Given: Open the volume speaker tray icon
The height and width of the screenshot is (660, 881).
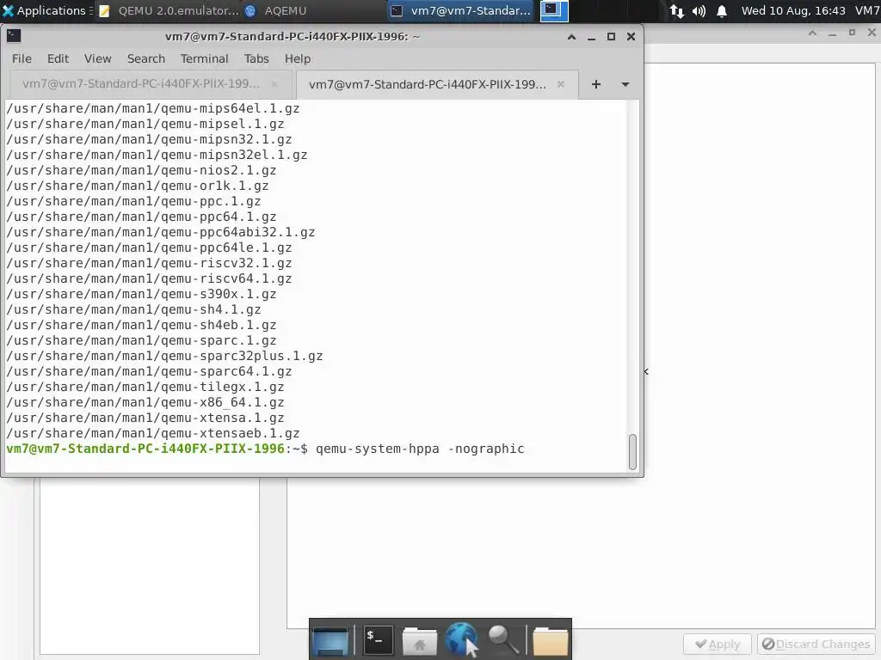Looking at the screenshot, I should pyautogui.click(x=699, y=10).
